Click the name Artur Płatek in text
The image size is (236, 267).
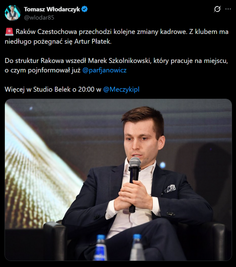[93, 41]
